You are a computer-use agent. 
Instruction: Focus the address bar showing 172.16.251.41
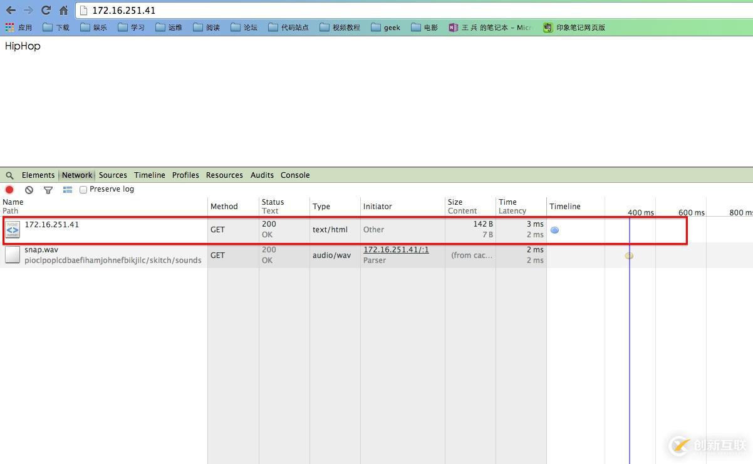(413, 10)
